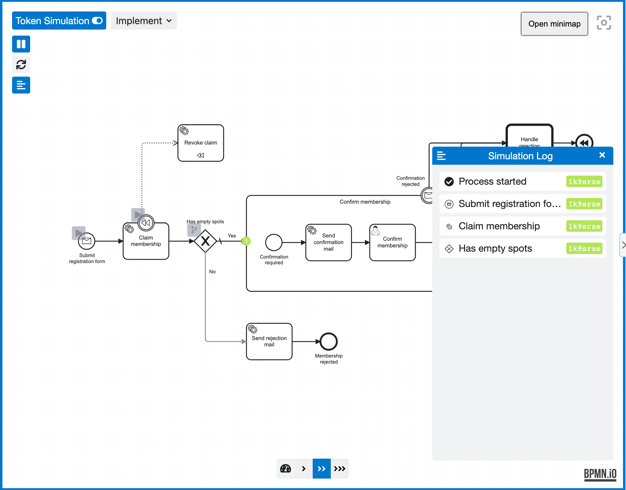This screenshot has width=626, height=490.
Task: Select the Send rejection mail task
Action: tap(269, 342)
